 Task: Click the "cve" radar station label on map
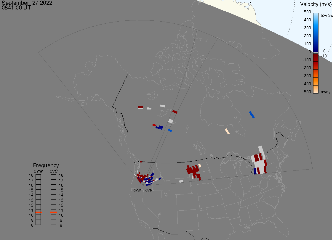149,190
